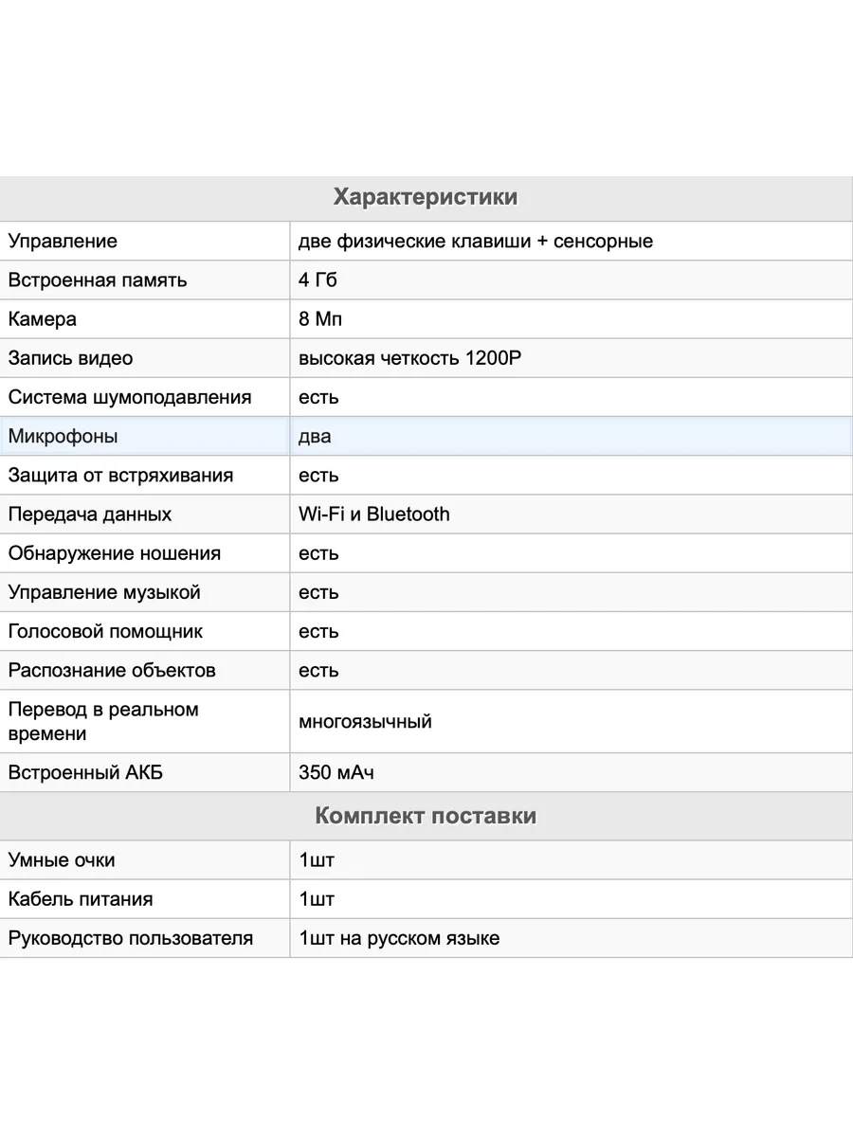Click the "два" microphones value
This screenshot has height=1137, width=853.
[315, 436]
